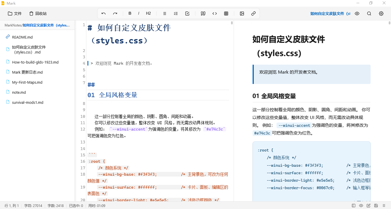
Task: Open search with magnifier icon
Action: (x=369, y=14)
